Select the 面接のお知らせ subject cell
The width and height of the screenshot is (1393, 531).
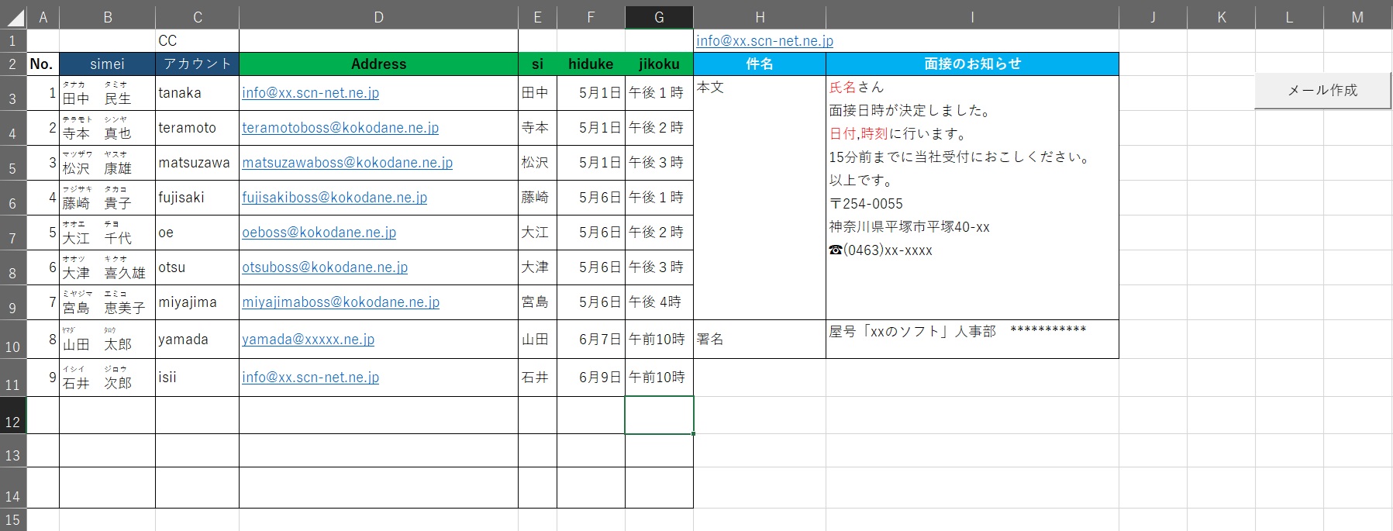click(x=972, y=64)
